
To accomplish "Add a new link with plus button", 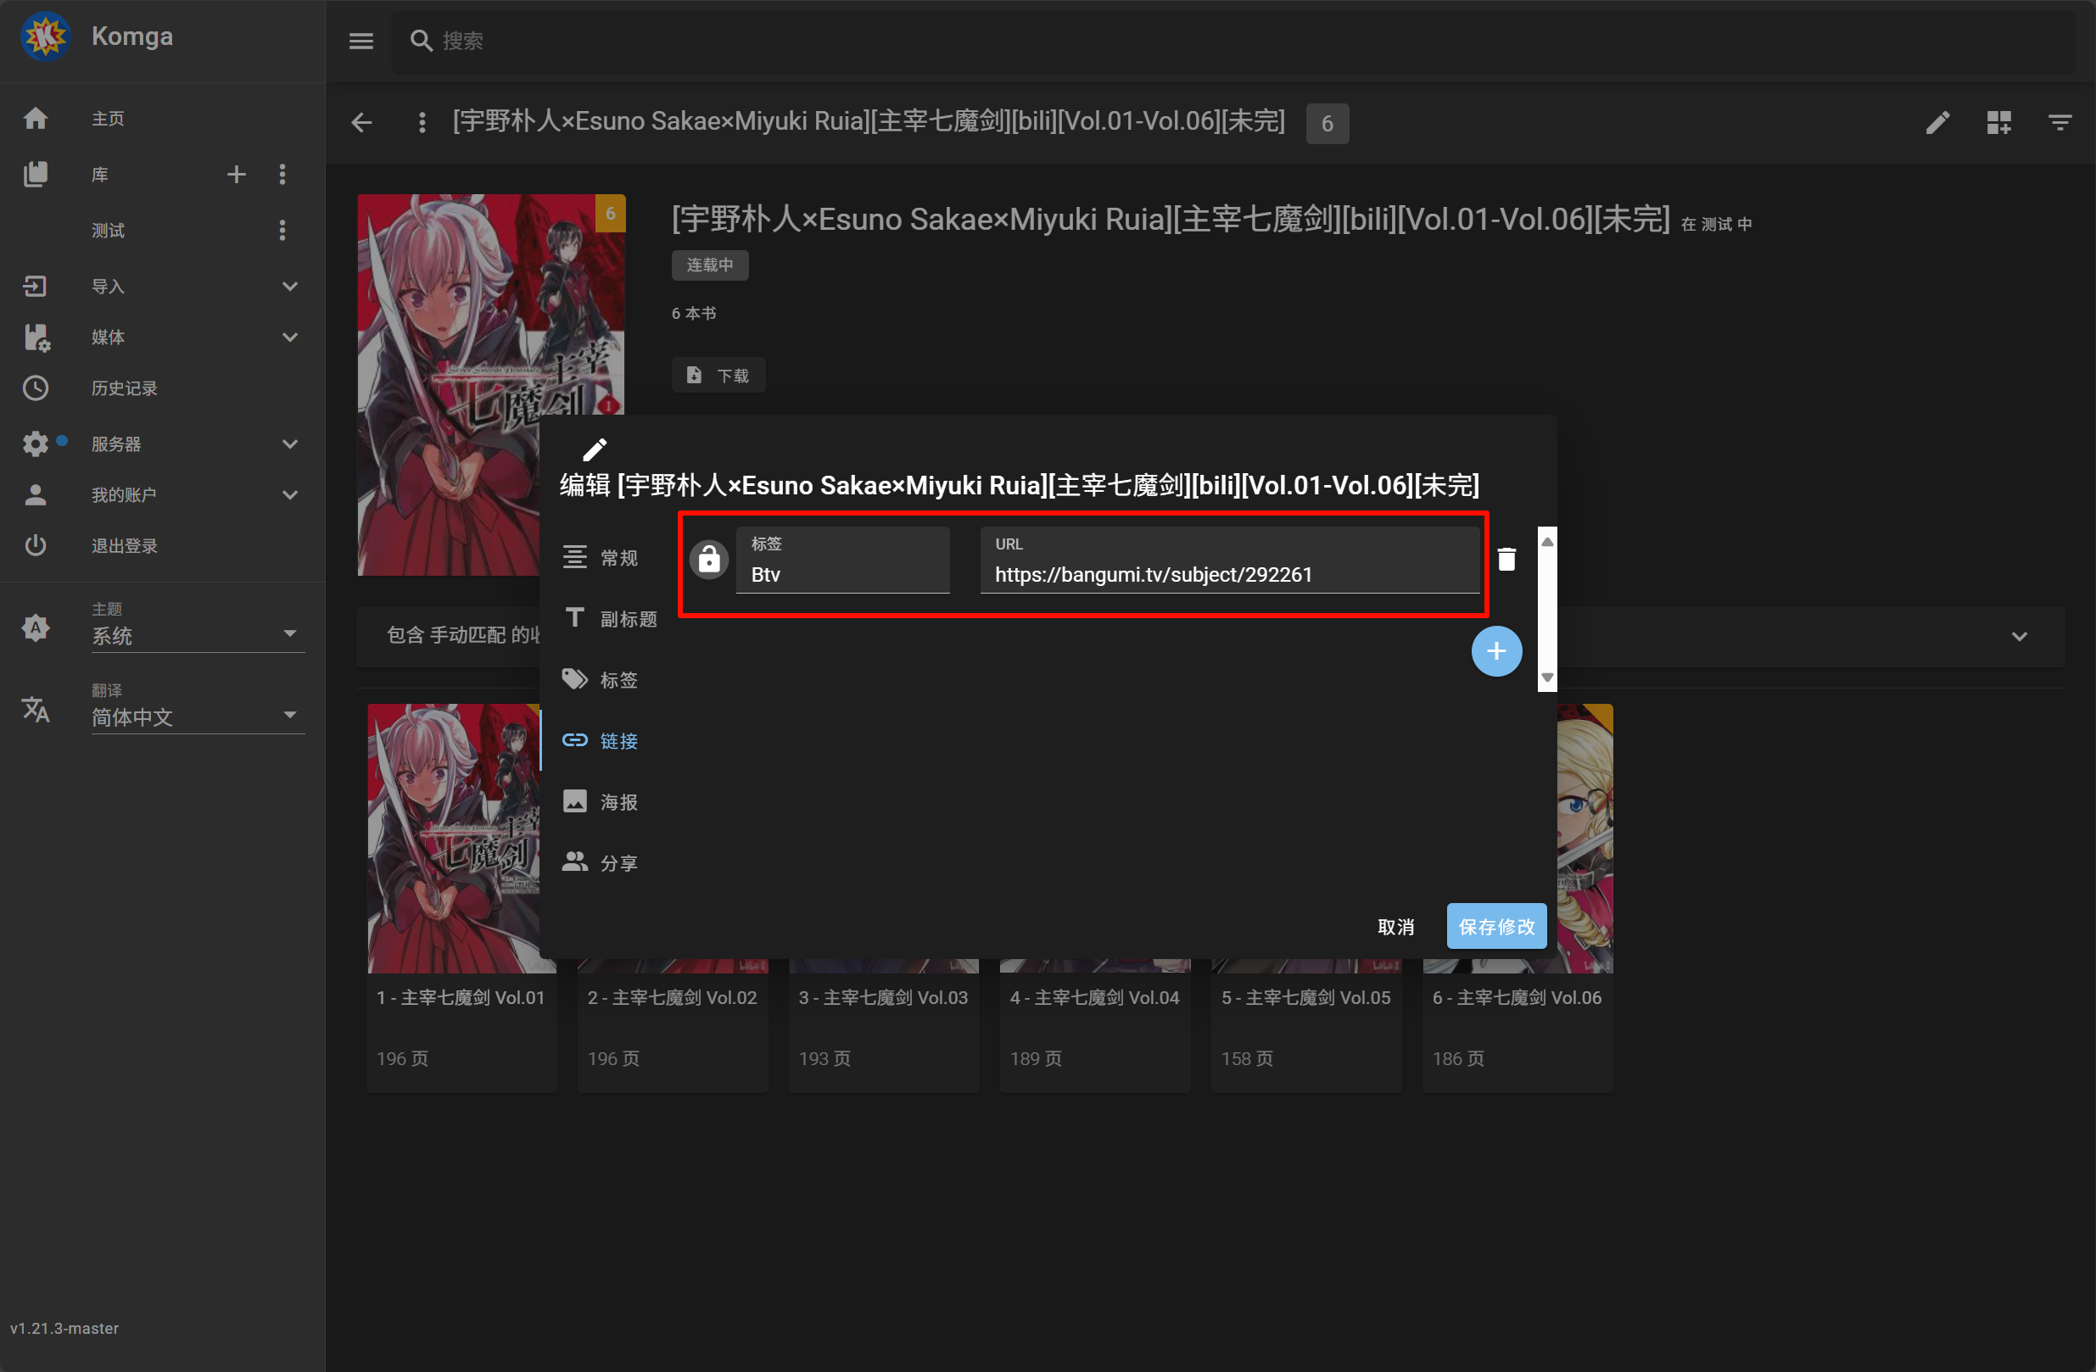I will click(x=1496, y=651).
